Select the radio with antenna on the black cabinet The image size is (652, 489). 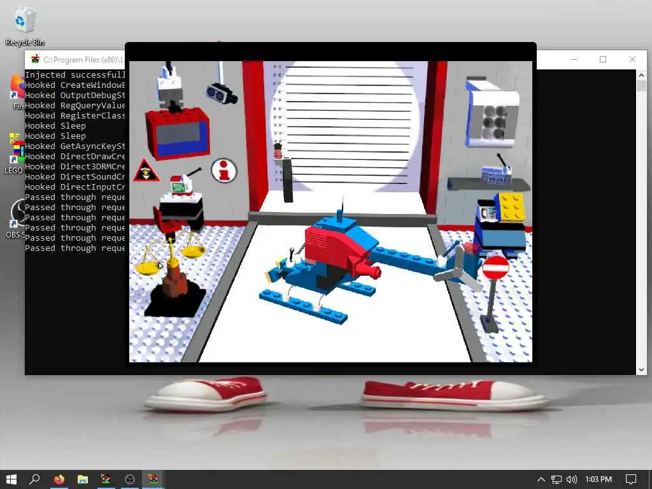[x=182, y=184]
